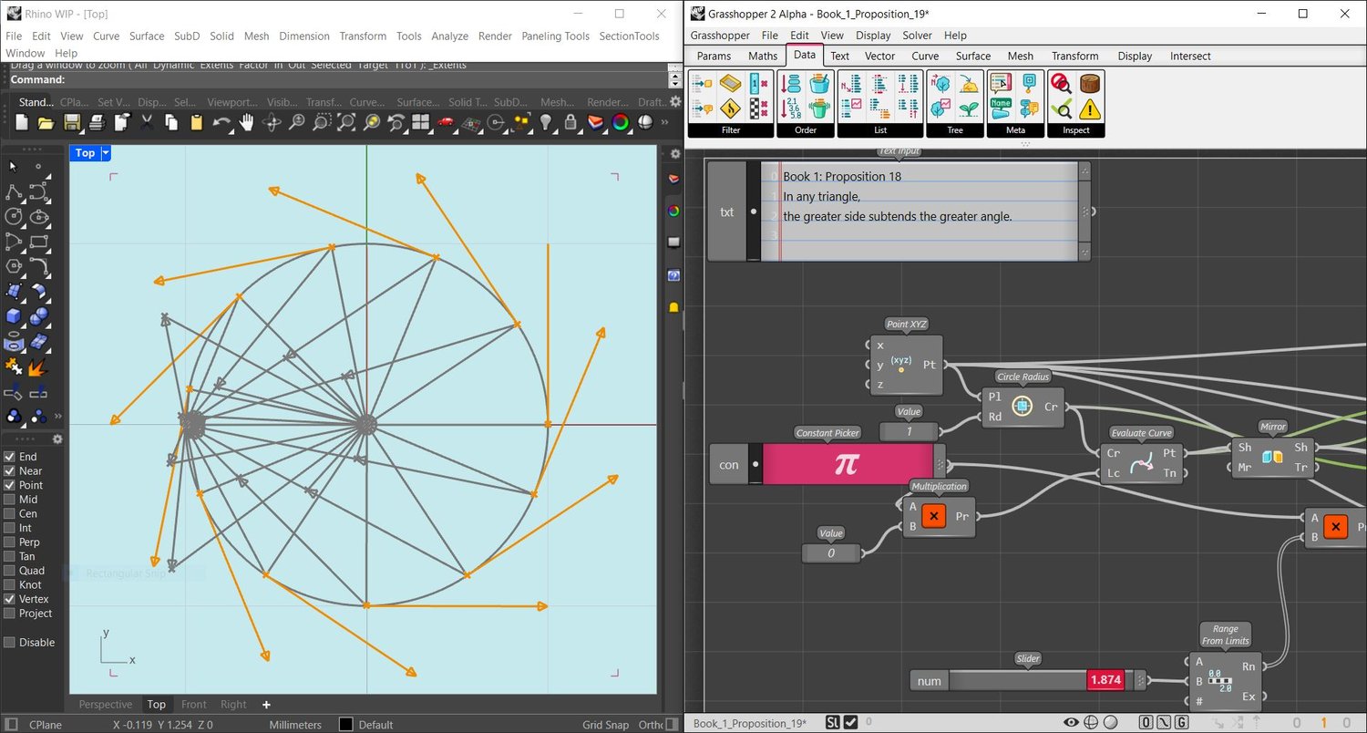Viewport: 1367px width, 733px height.
Task: Select the Circle tool in Rhino sidebar
Action: pos(14,217)
